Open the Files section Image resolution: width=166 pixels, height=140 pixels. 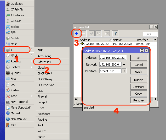click(x=20, y=79)
